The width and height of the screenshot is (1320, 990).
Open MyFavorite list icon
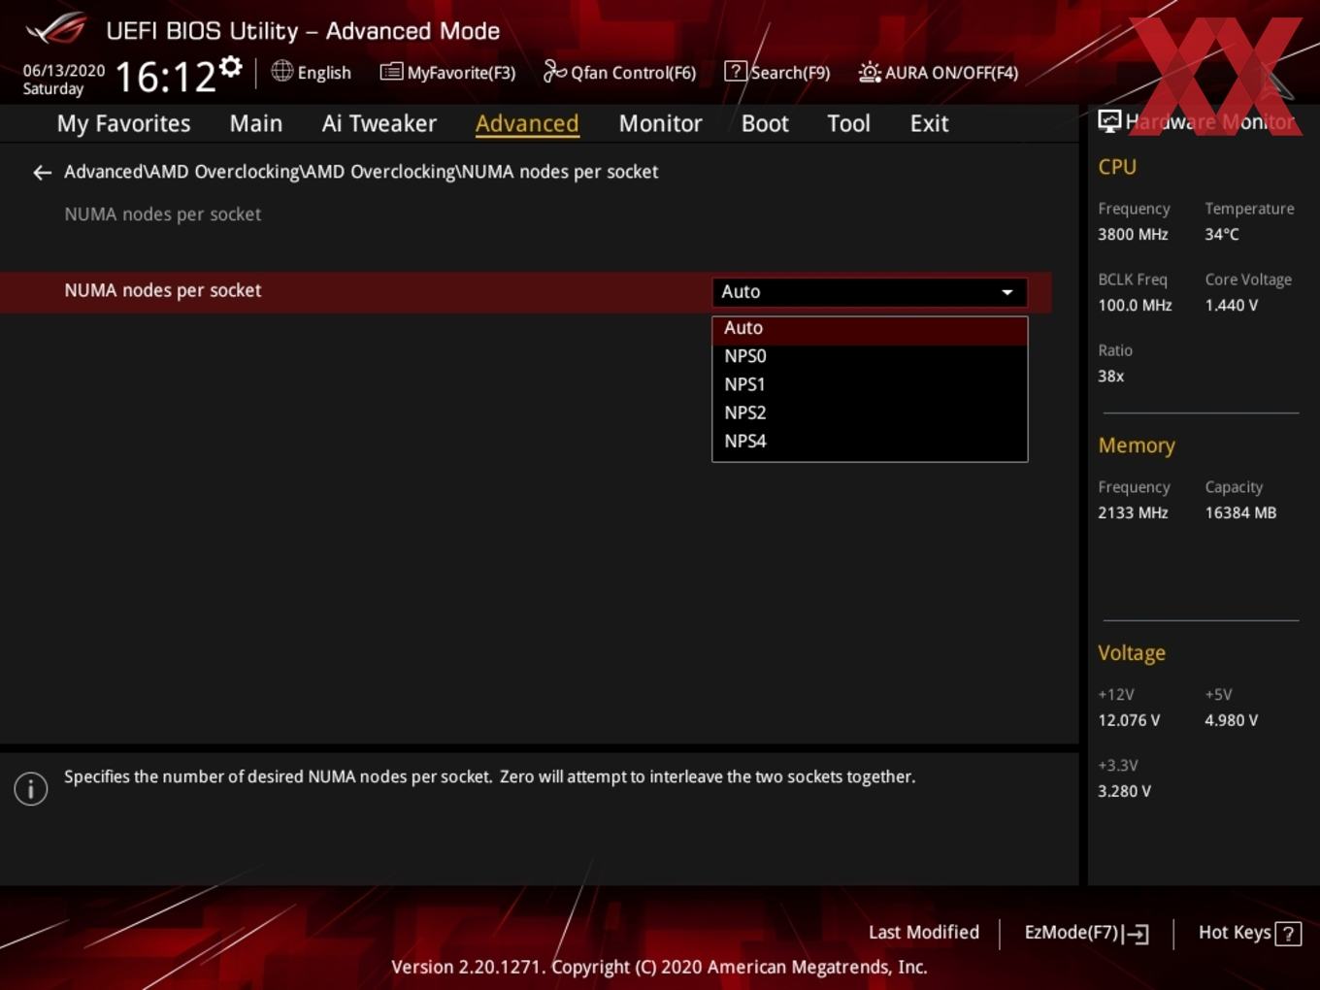[x=391, y=71]
